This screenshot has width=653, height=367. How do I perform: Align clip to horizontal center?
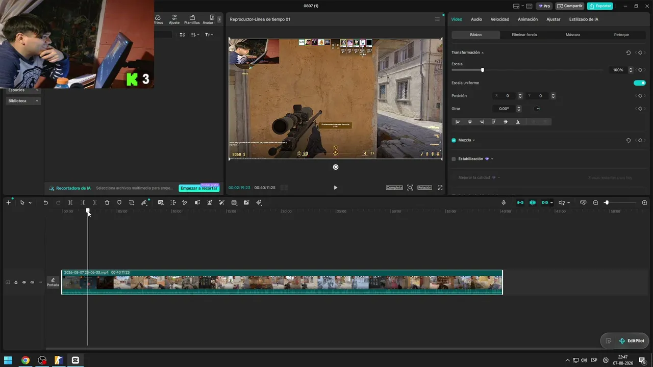pyautogui.click(x=470, y=122)
